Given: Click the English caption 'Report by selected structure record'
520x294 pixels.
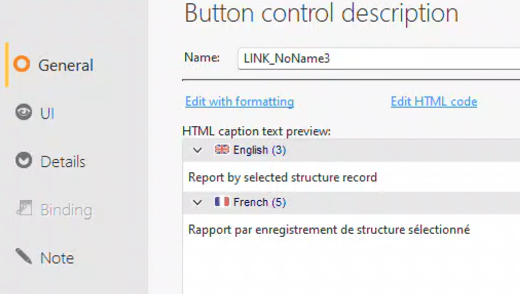Looking at the screenshot, I should point(282,177).
